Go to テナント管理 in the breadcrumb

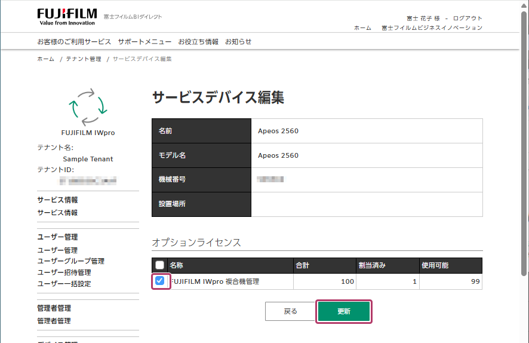point(84,59)
